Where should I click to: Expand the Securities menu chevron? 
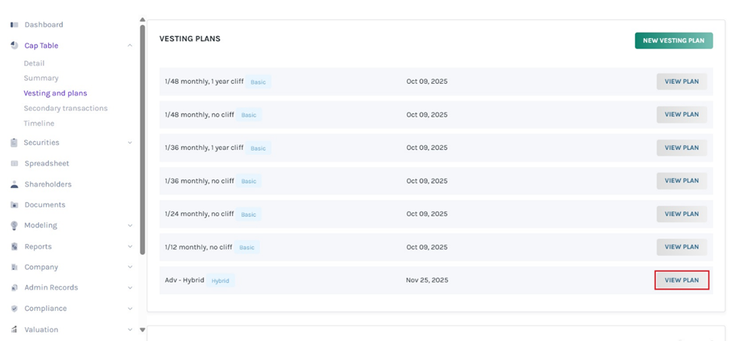coord(130,143)
